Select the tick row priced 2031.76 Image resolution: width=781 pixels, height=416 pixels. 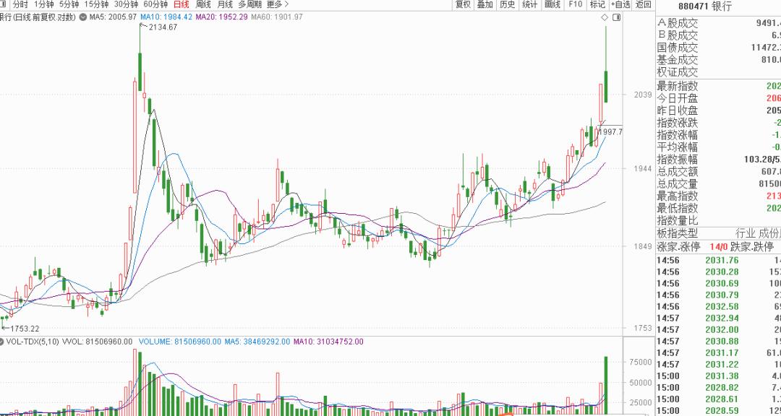718,260
